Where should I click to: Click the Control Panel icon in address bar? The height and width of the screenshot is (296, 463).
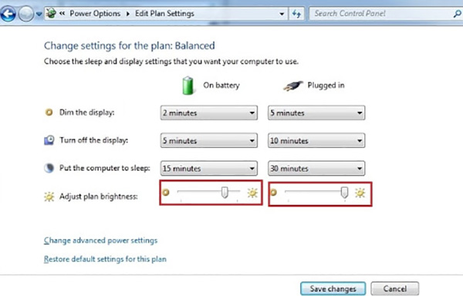(51, 13)
